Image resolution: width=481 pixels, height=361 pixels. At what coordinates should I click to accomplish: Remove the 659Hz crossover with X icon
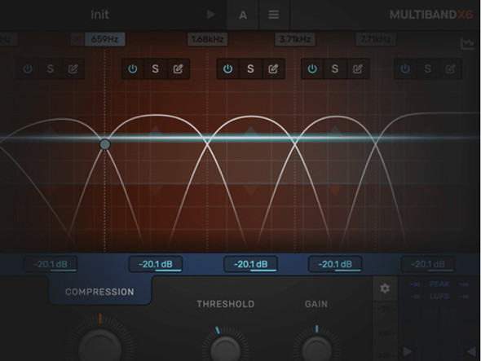point(77,39)
